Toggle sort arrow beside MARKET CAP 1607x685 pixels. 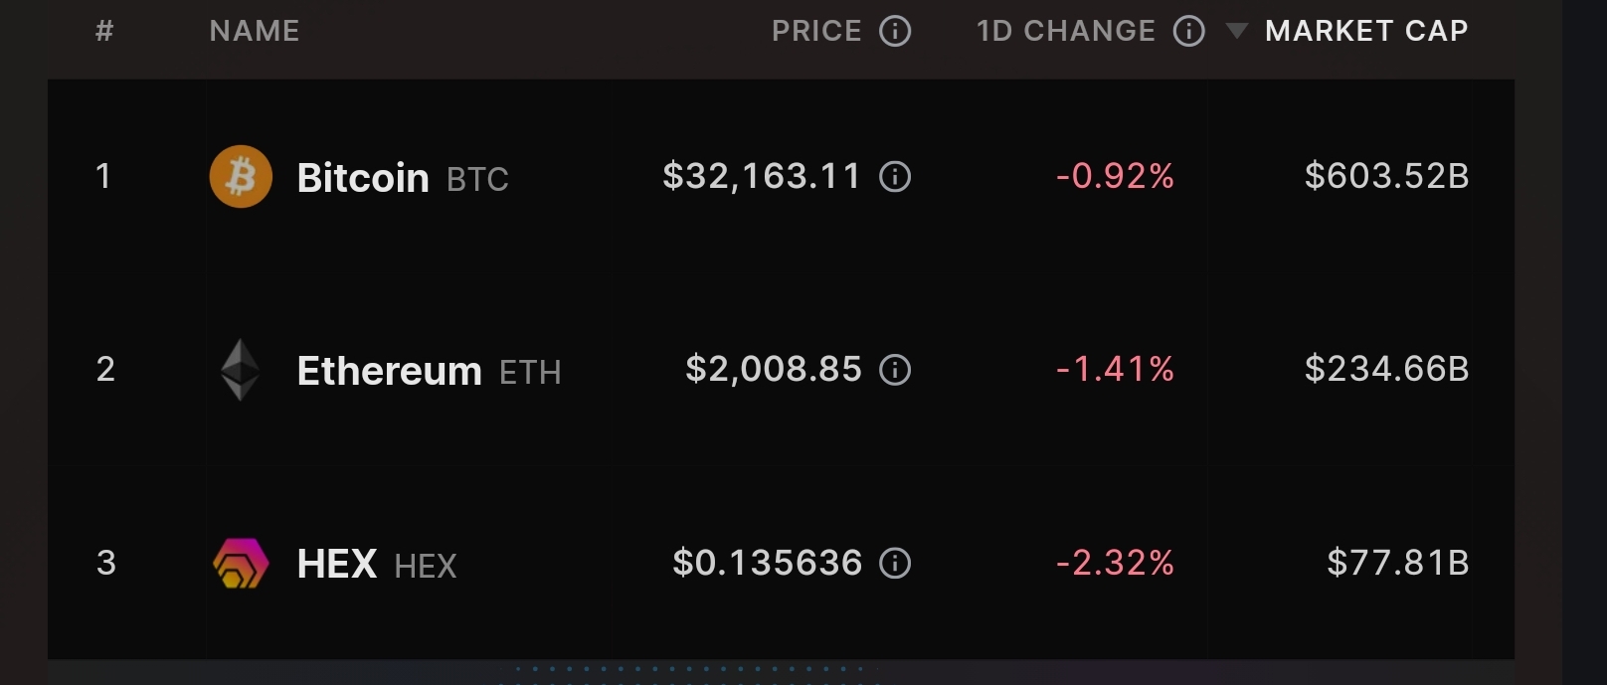tap(1236, 32)
